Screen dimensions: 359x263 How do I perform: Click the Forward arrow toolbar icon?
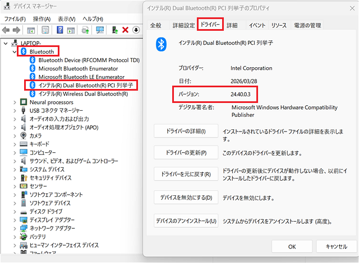click(16, 30)
